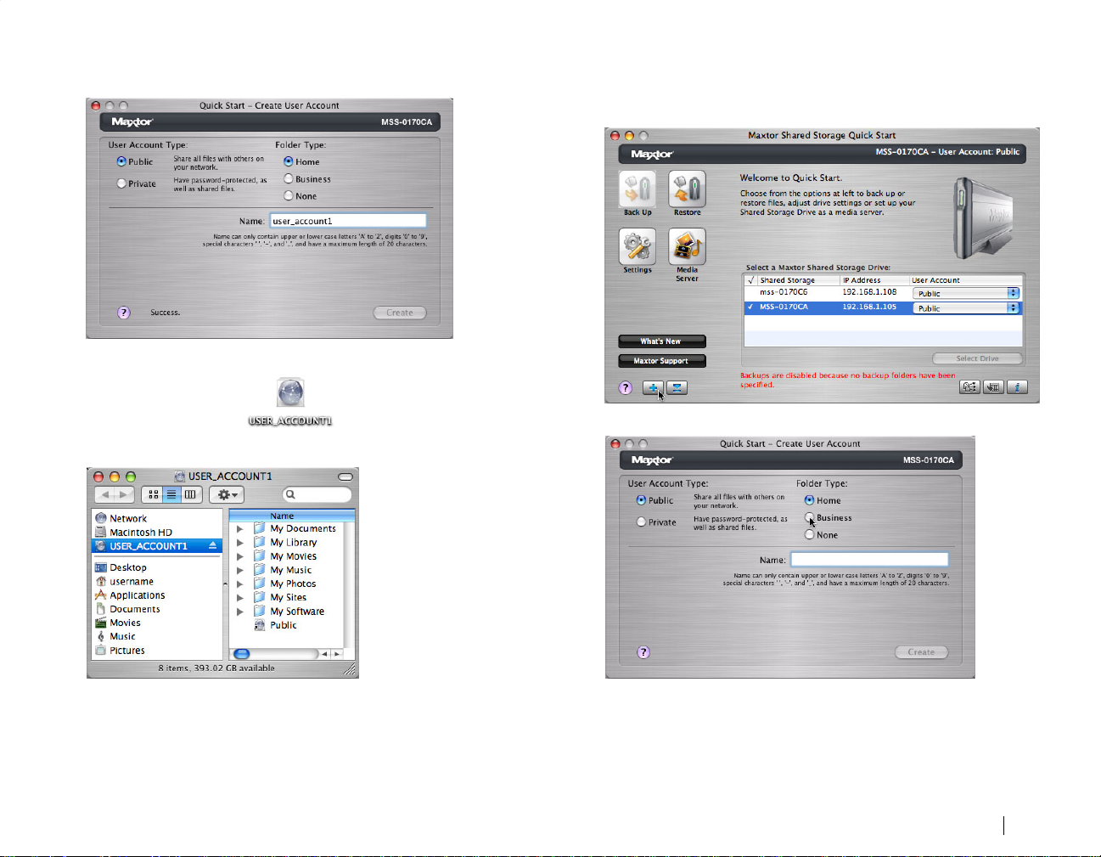The width and height of the screenshot is (1101, 857).
Task: Choose Business folder in the user_account1 window
Action: coord(289,179)
